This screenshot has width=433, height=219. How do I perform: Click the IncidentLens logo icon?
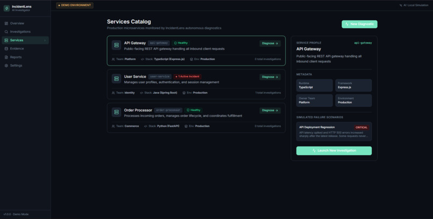coord(6,8)
